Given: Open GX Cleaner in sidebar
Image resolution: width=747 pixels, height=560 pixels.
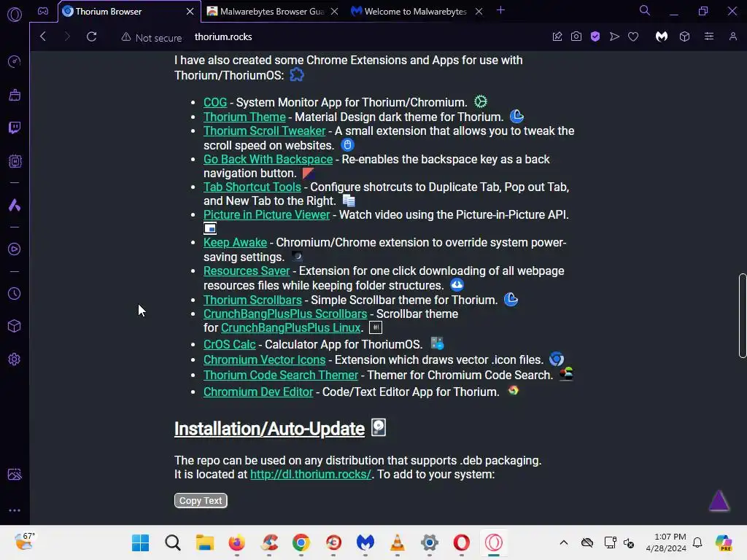Looking at the screenshot, I should pyautogui.click(x=15, y=95).
